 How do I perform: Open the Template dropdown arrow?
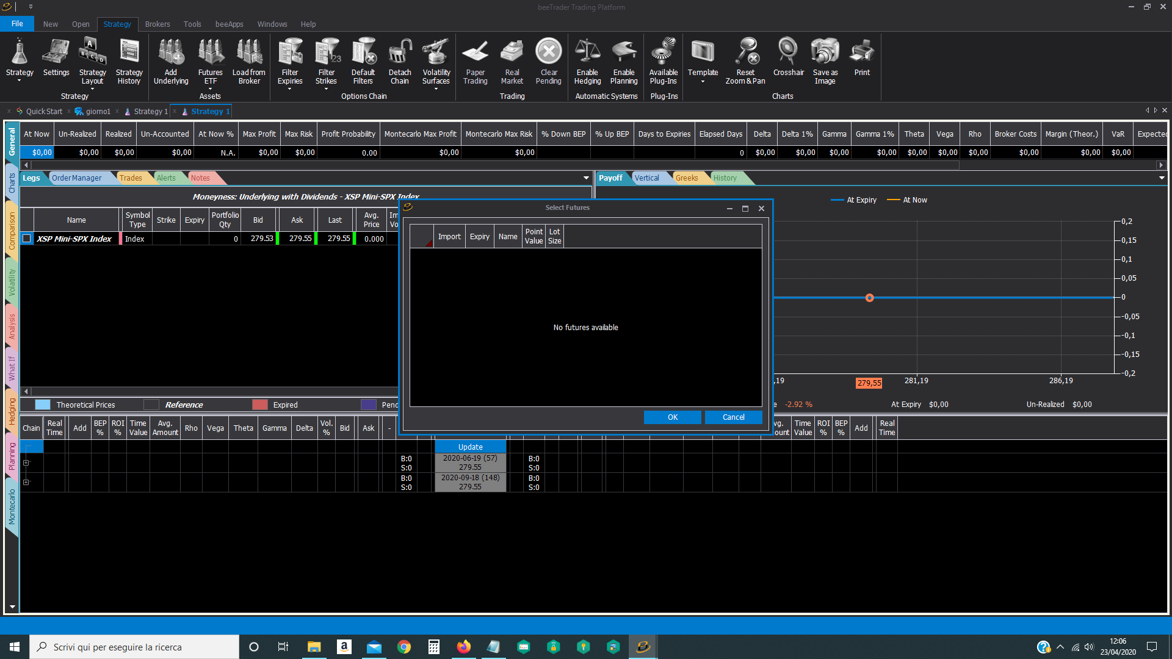(703, 82)
